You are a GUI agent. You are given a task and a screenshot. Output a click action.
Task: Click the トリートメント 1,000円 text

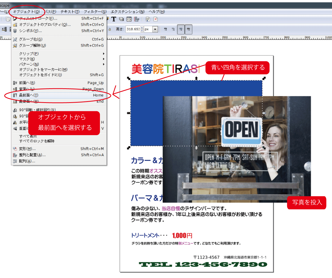(x=162, y=235)
